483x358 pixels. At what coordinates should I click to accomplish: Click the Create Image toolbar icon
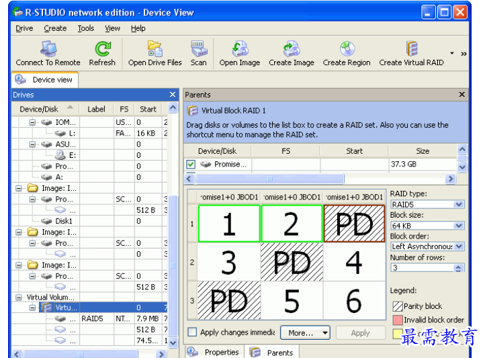pyautogui.click(x=292, y=48)
